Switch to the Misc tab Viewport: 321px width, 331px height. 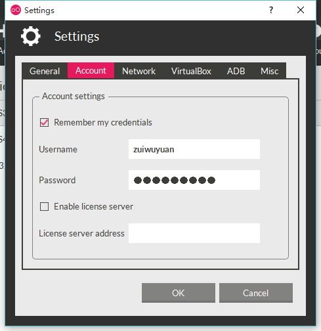point(269,71)
